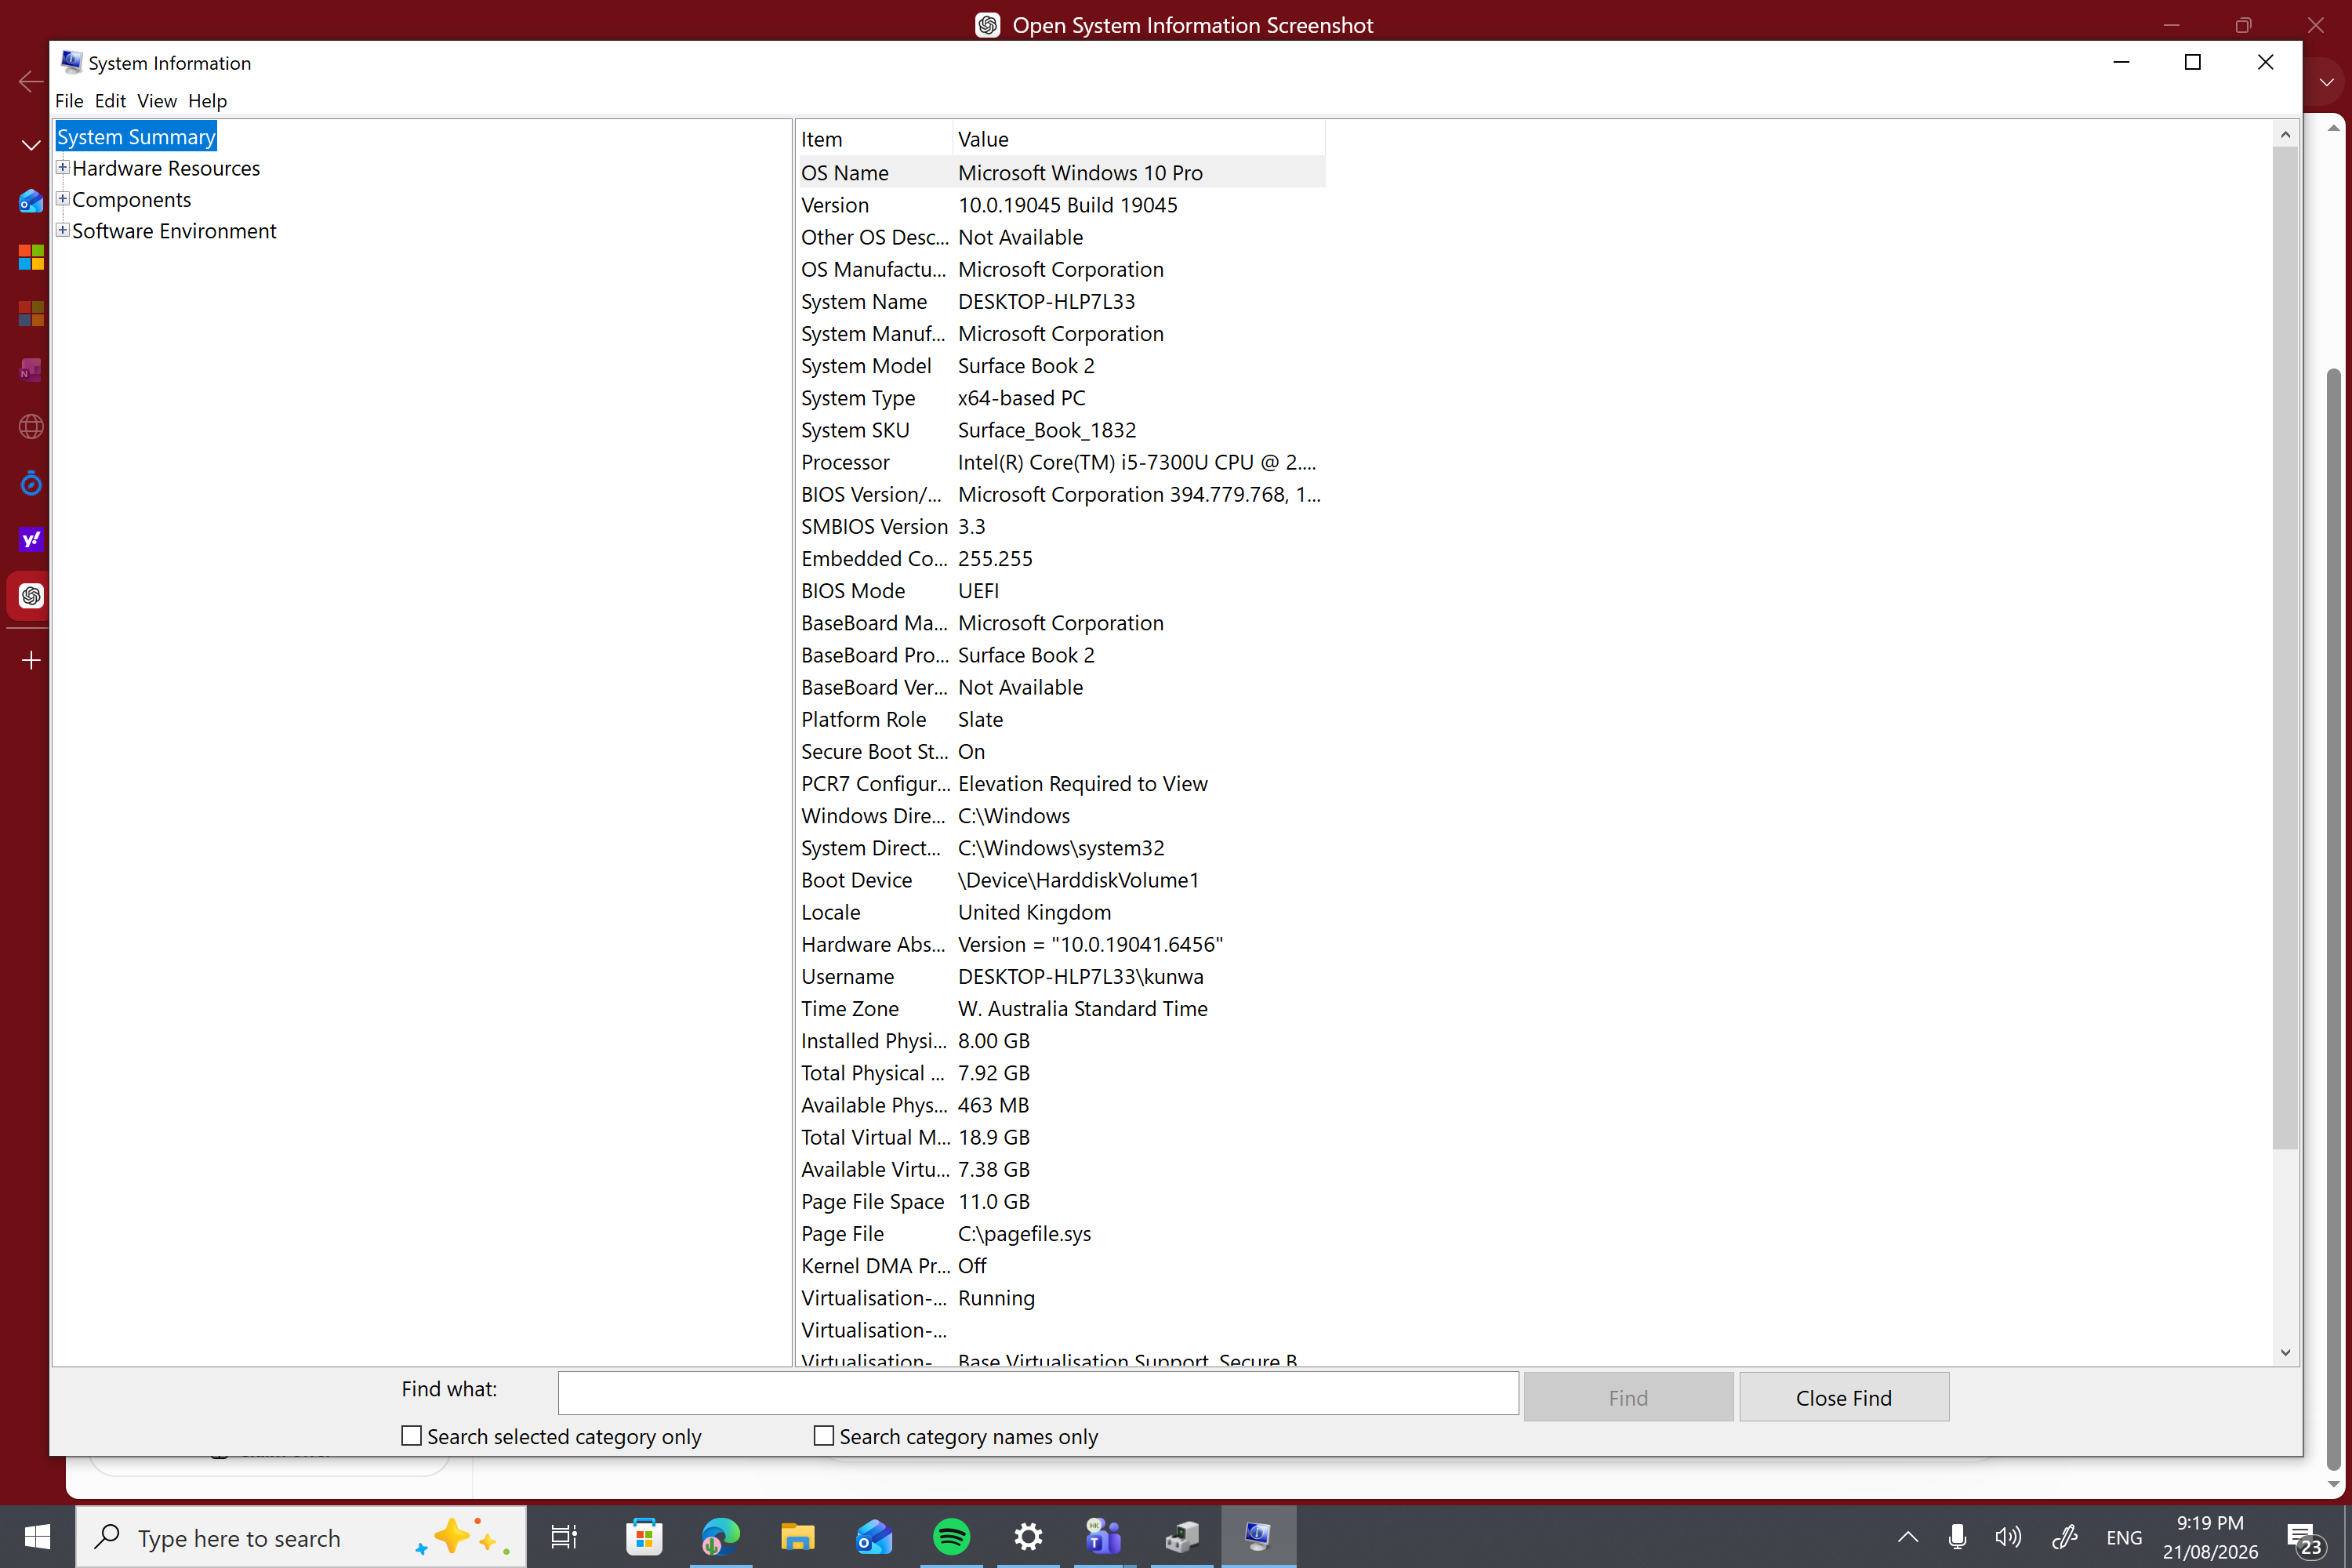Click the pen workspace icon in the tray

(2066, 1537)
